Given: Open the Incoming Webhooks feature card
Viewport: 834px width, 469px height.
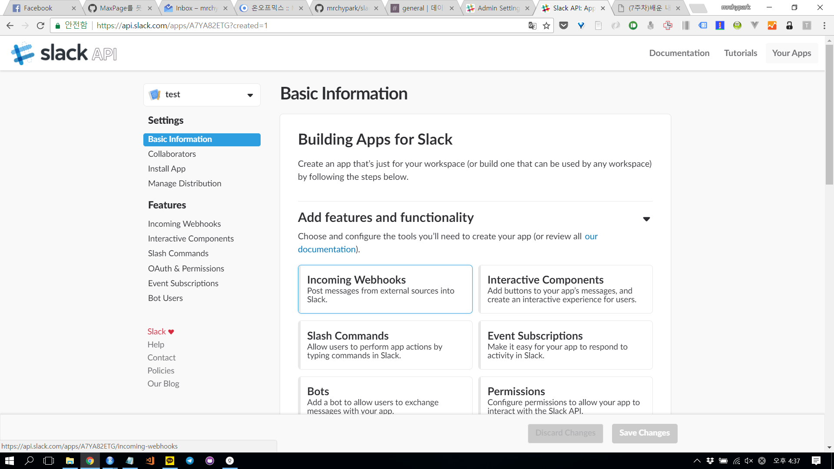Looking at the screenshot, I should [385, 289].
